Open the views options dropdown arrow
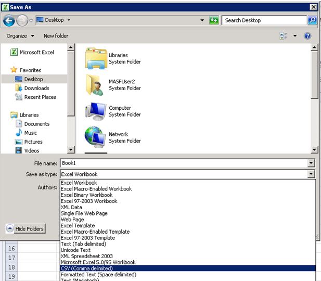Image resolution: width=321 pixels, height=281 pixels. 295,36
